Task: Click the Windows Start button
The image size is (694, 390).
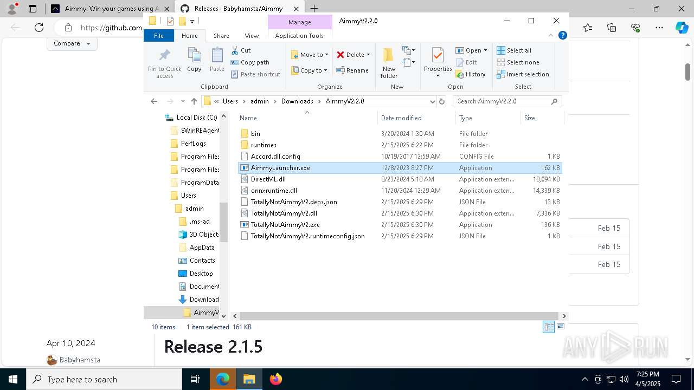Action: click(12, 379)
